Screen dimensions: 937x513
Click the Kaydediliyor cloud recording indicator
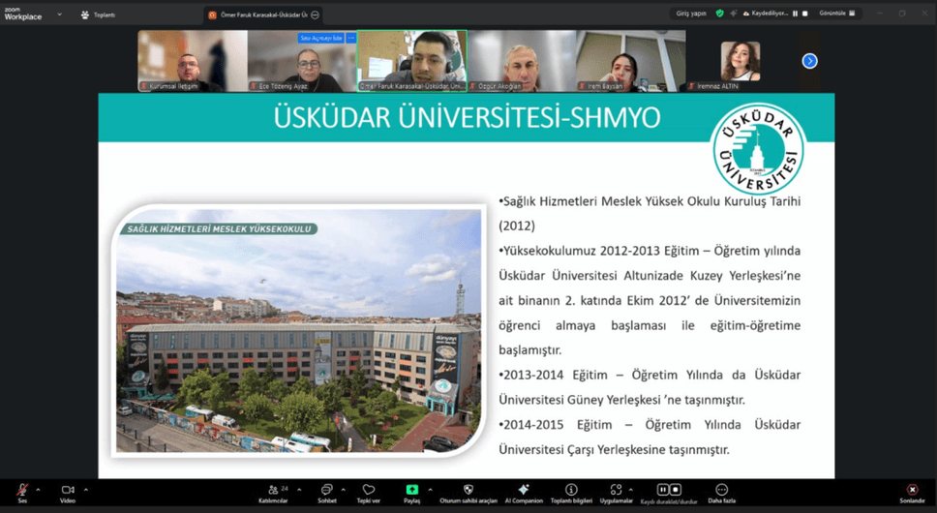tap(766, 14)
